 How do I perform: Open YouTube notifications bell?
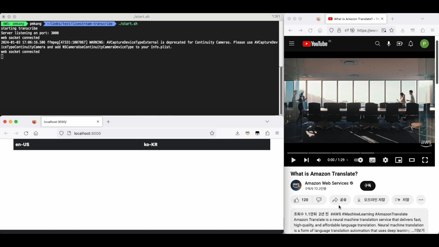411,44
